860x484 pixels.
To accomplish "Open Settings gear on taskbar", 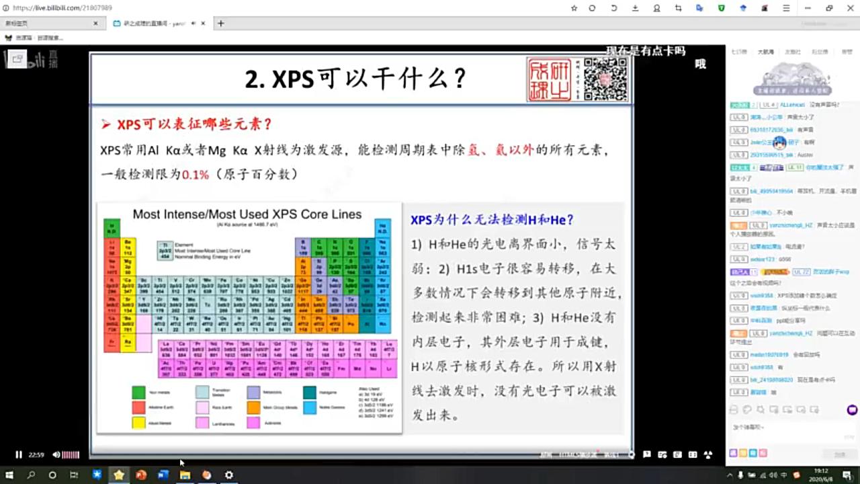I will (228, 475).
